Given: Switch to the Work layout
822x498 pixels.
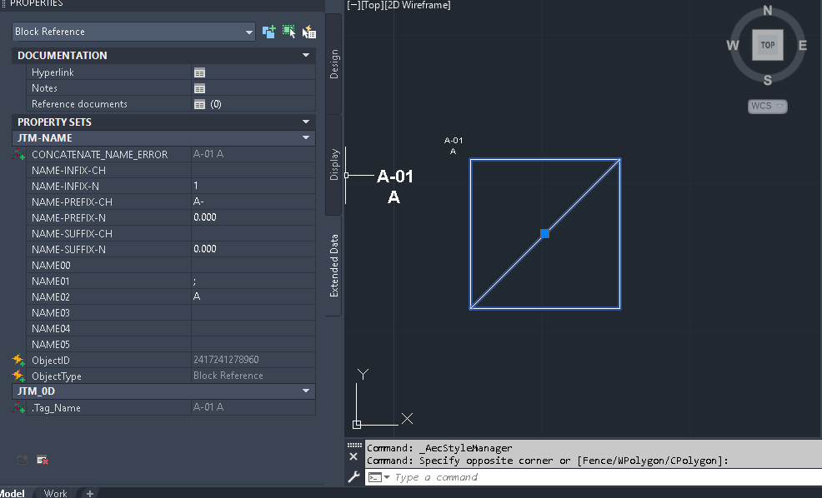Looking at the screenshot, I should [x=55, y=492].
